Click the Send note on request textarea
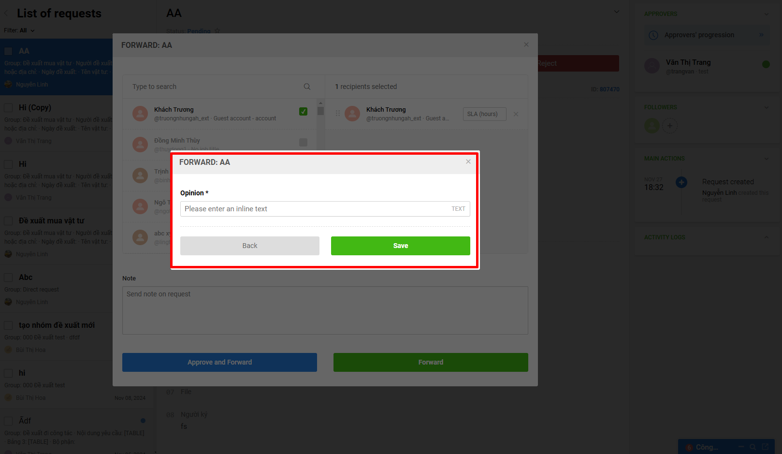782x454 pixels. (325, 310)
